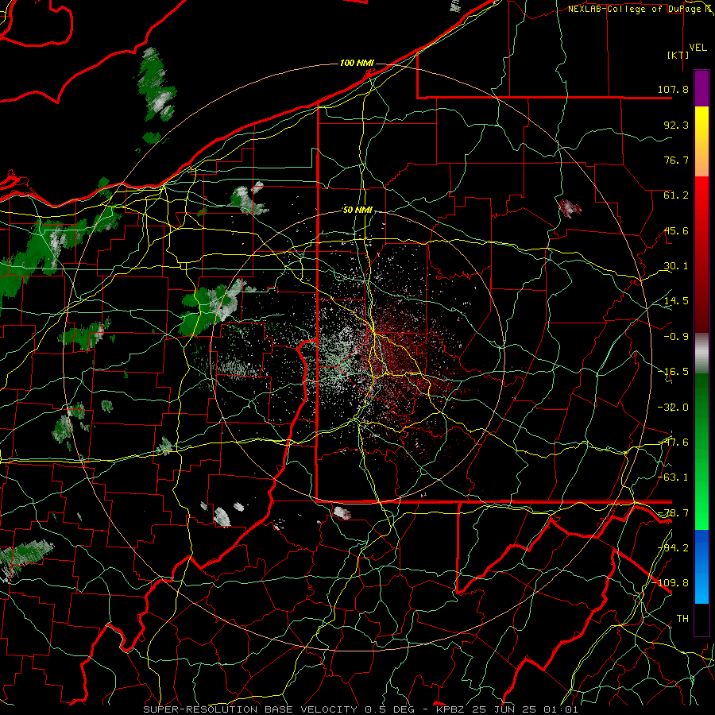The height and width of the screenshot is (715, 715).
Task: Click the green segment of the color bar
Action: [x=701, y=451]
